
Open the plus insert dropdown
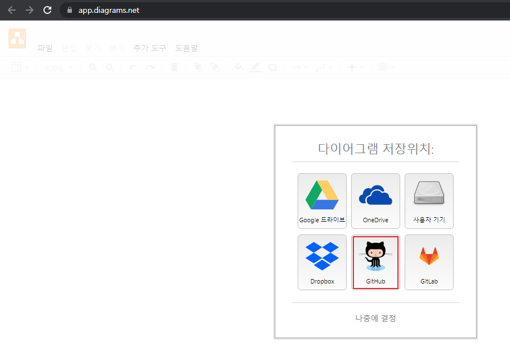(356, 67)
